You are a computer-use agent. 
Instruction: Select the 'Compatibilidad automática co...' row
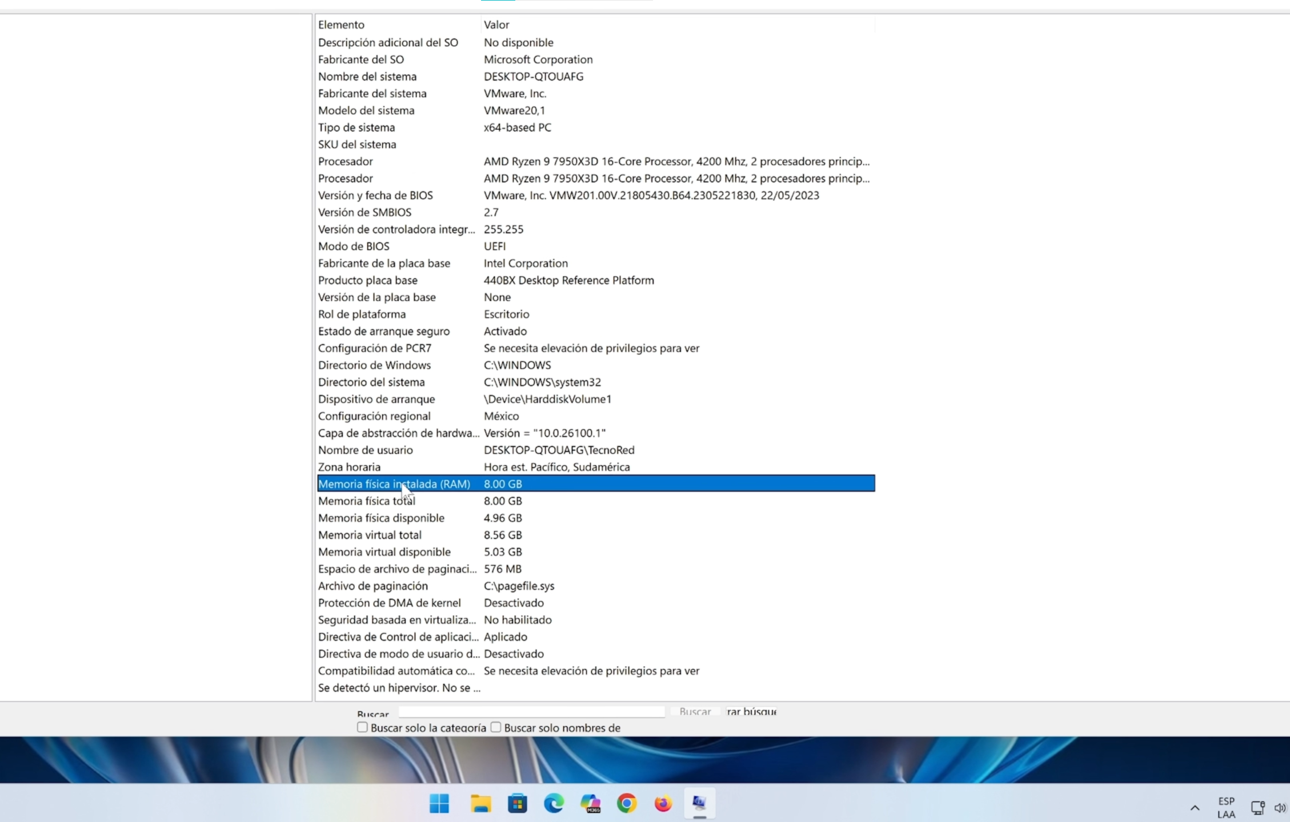pyautogui.click(x=596, y=671)
